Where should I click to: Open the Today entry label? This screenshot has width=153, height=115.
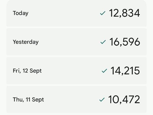coord(21,13)
